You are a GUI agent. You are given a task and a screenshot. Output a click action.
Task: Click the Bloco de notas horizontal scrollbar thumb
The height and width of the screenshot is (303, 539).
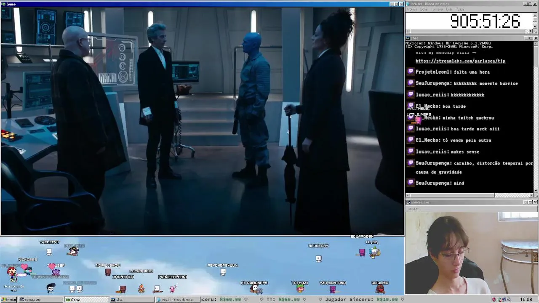[x=467, y=31]
